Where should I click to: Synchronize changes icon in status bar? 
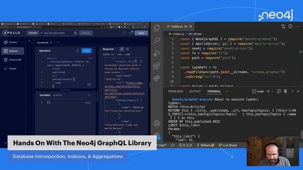[172, 145]
